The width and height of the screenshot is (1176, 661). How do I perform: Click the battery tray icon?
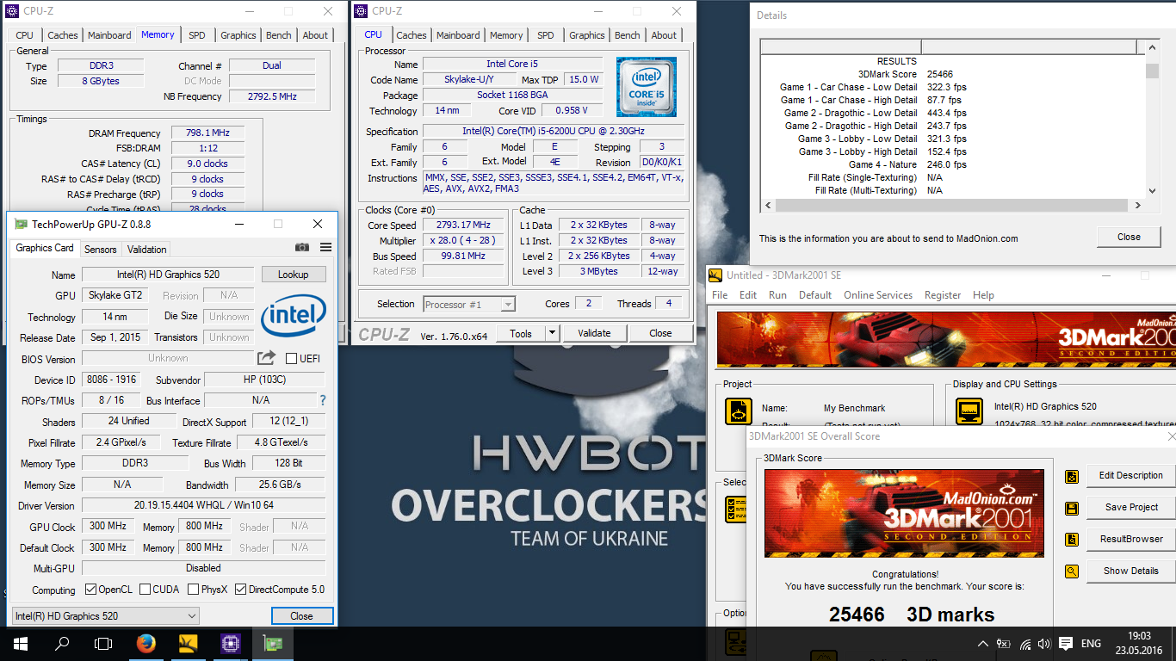tap(1004, 644)
